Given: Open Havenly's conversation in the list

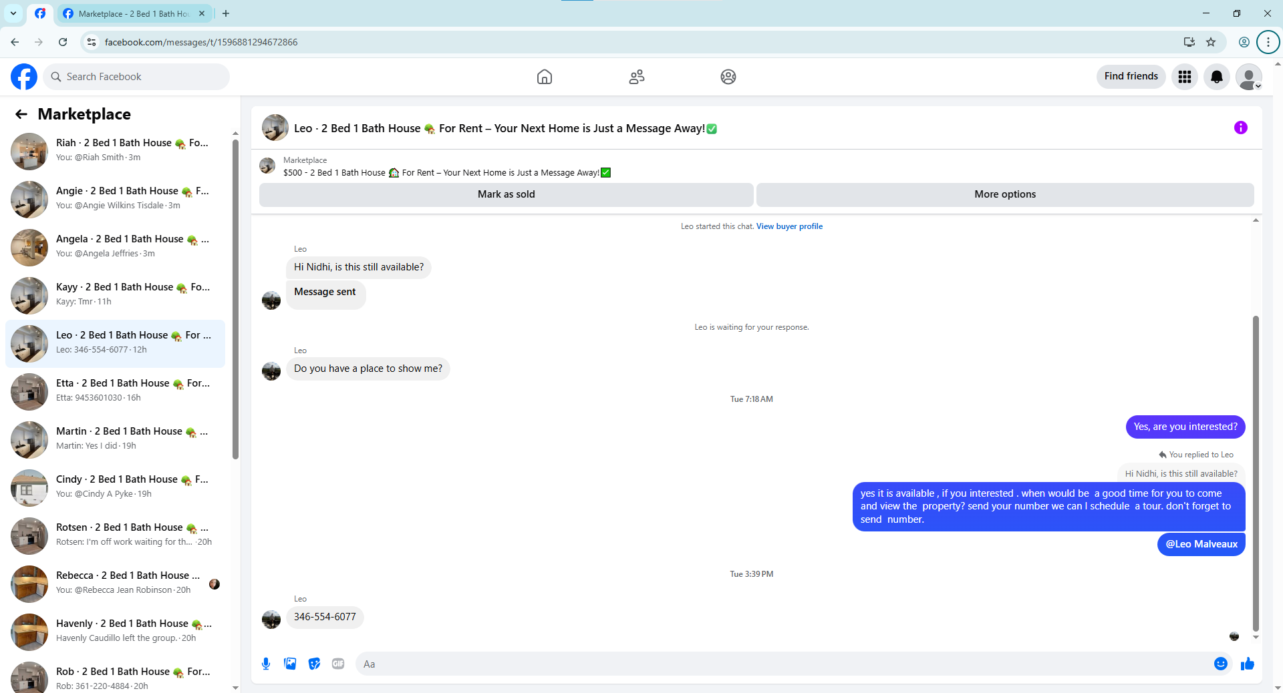Looking at the screenshot, I should [116, 632].
